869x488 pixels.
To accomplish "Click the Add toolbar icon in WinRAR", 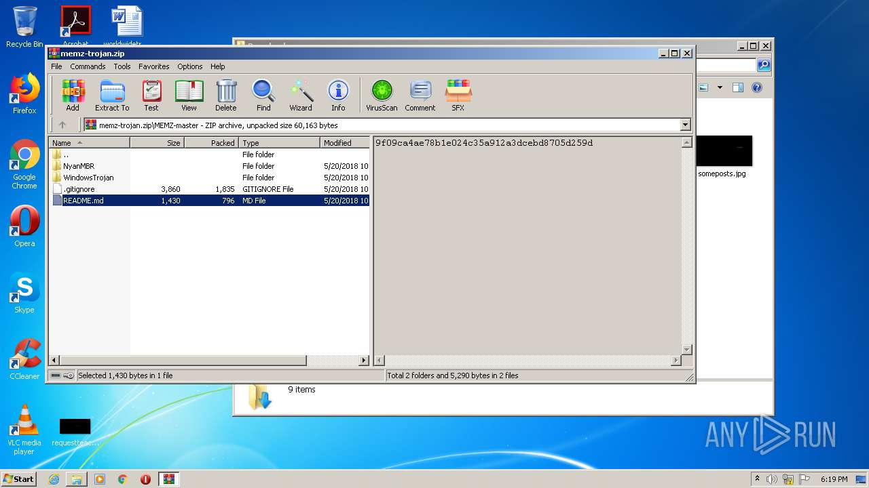I will click(x=73, y=95).
